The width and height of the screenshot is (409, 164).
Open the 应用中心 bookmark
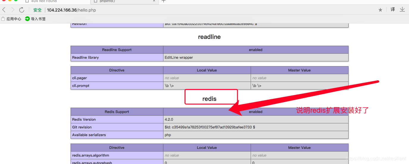[11, 19]
